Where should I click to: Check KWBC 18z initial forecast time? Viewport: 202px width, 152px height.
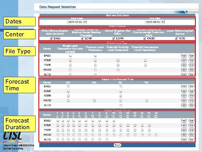146,100
